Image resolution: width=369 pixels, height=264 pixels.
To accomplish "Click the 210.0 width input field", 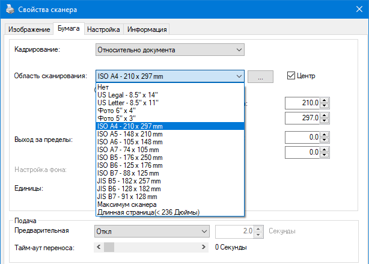I will [302, 103].
